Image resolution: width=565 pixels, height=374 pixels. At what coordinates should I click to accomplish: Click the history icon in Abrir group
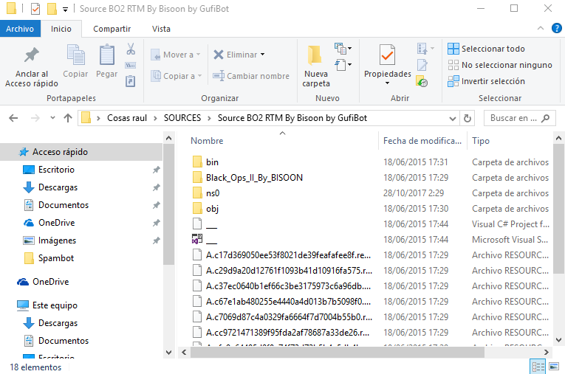tap(422, 81)
